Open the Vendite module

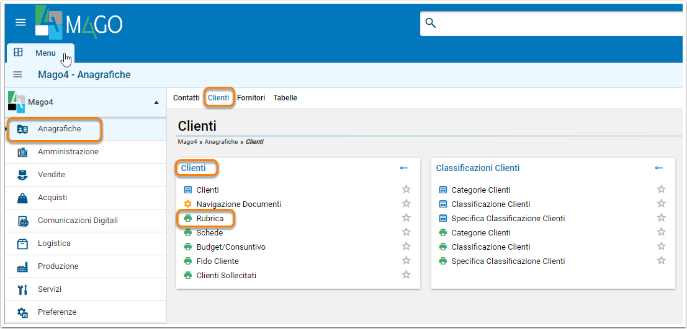coord(86,175)
